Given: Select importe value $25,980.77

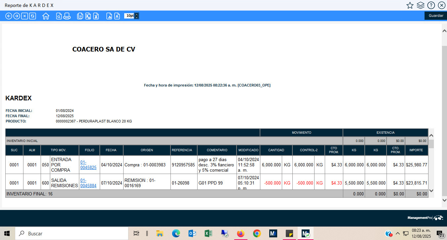Looking at the screenshot, I should tap(417, 165).
